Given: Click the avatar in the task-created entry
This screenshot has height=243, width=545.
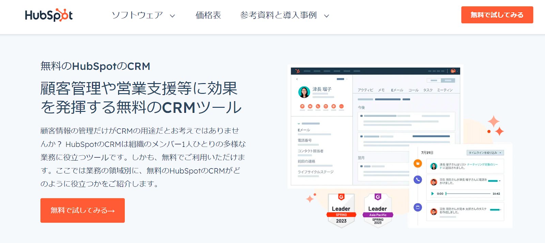Looking at the screenshot, I should tap(434, 212).
